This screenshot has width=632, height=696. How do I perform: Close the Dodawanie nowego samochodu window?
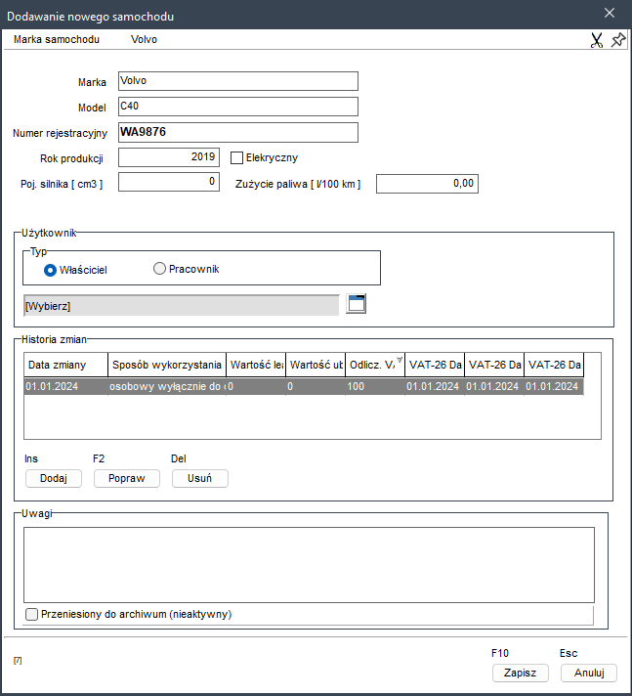point(610,14)
